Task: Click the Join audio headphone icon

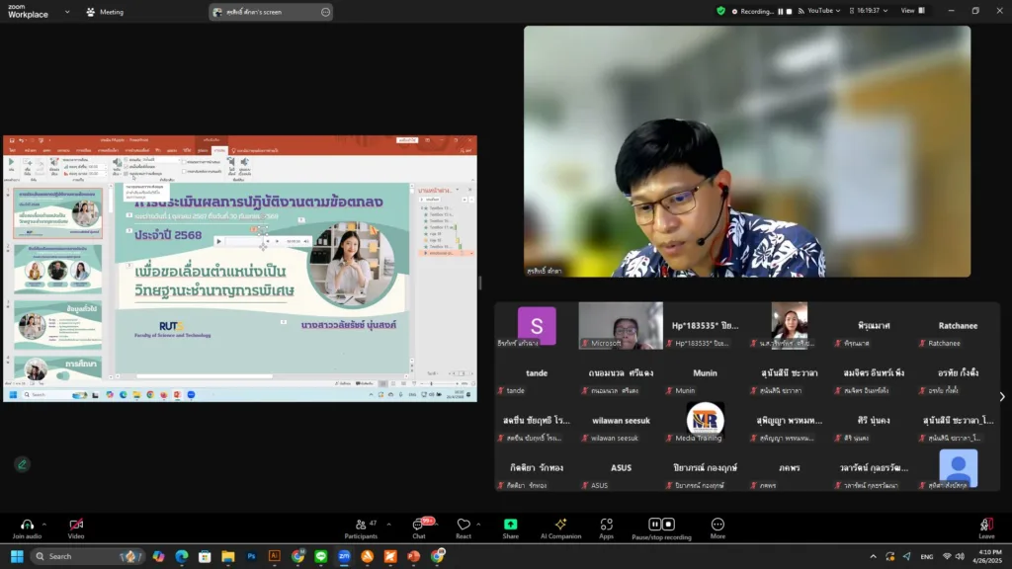Action: click(27, 525)
